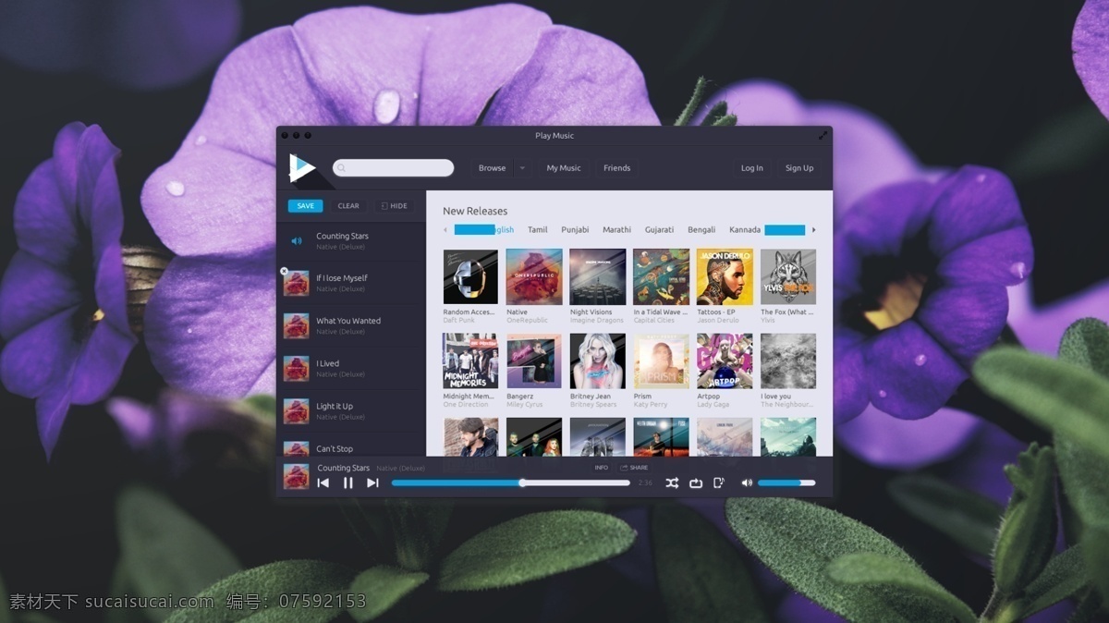Click the playlist queue icon in player bar
Screen dimensions: 1109x623
(x=719, y=483)
